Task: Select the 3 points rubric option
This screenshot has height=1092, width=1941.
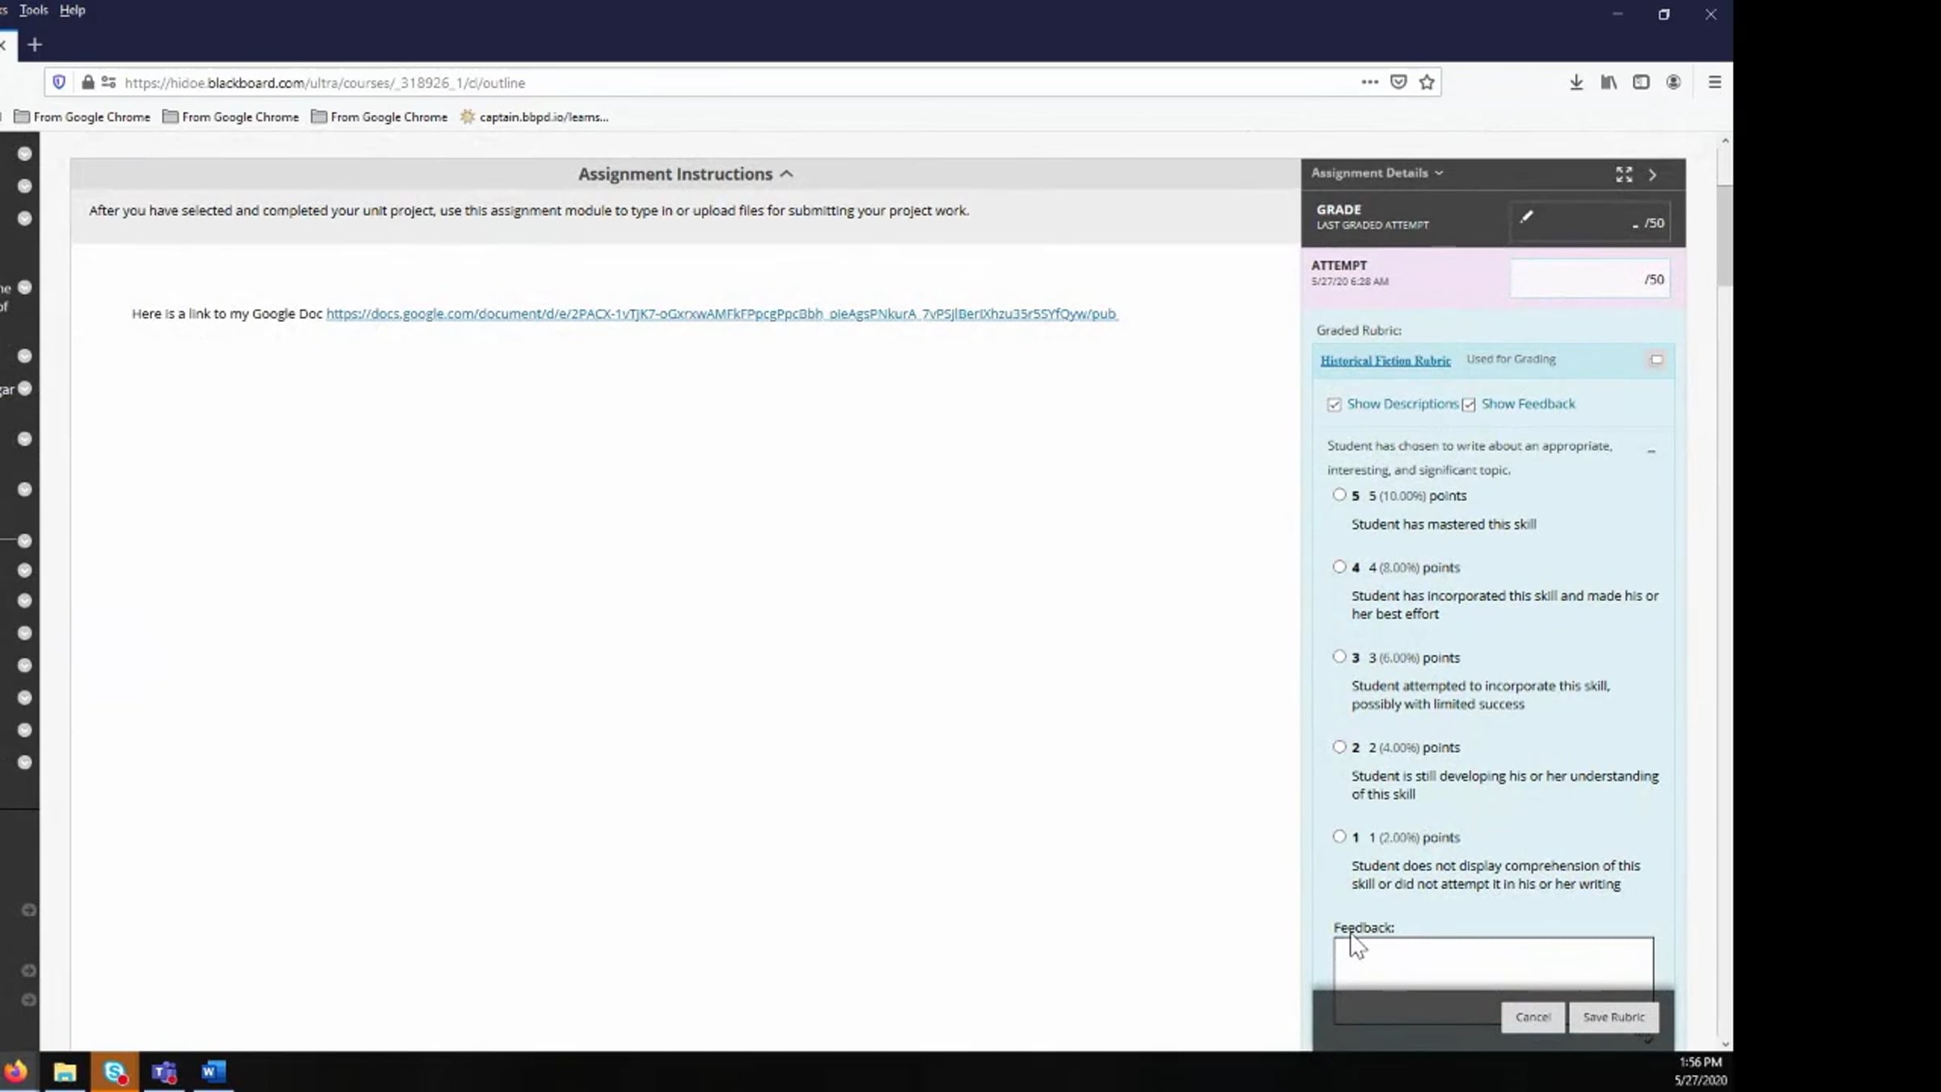Action: pyautogui.click(x=1339, y=657)
